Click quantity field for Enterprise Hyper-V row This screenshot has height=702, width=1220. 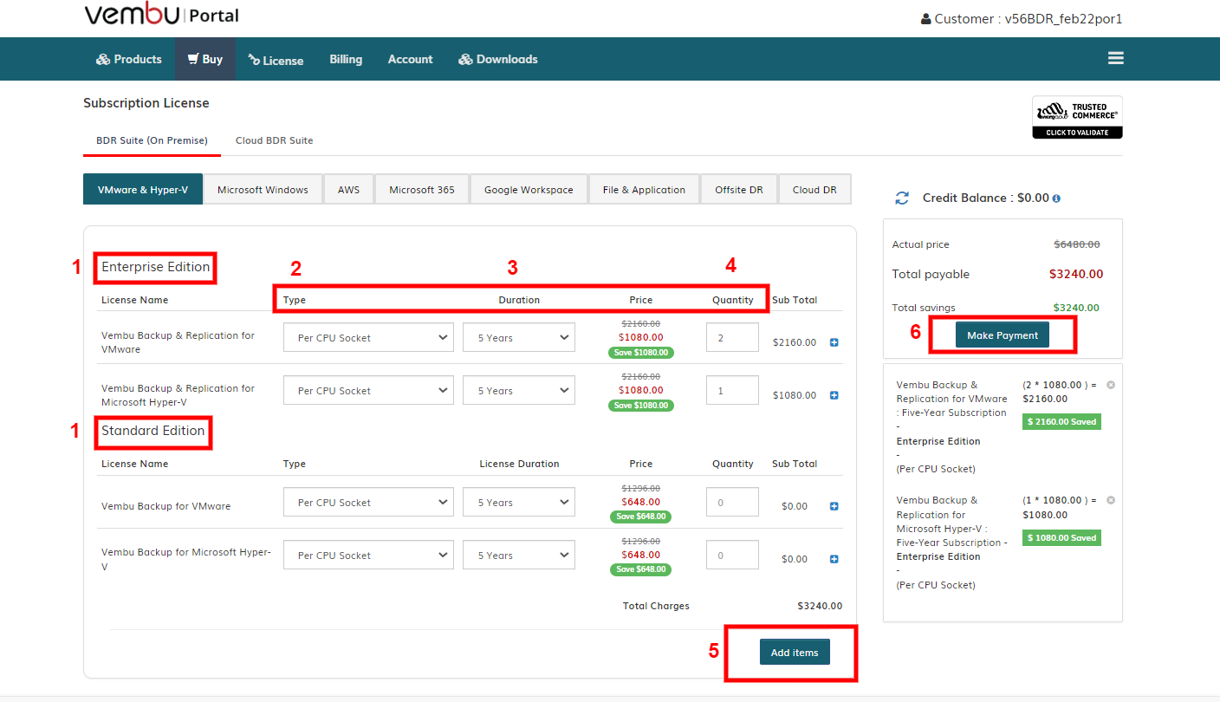[732, 391]
